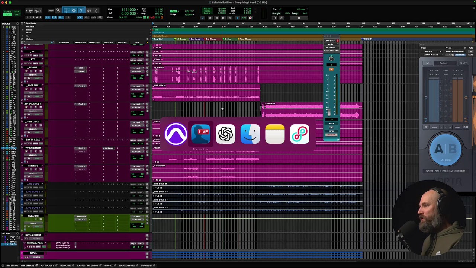This screenshot has height=268, width=476.
Task: Open the MELODYNE tab
Action: pos(65,265)
